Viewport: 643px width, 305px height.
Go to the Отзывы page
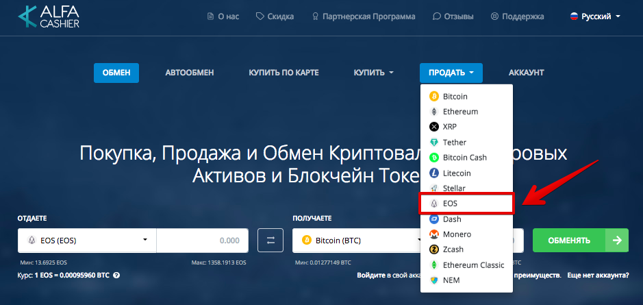(453, 17)
